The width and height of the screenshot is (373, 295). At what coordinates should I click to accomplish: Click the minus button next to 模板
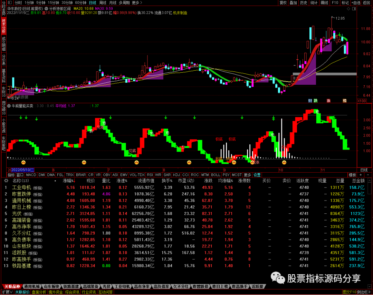pyautogui.click(x=368, y=175)
